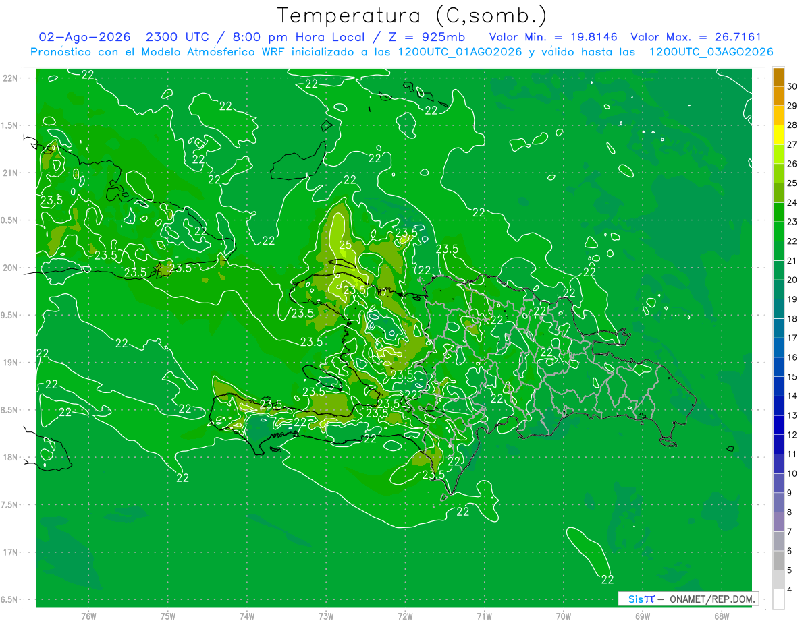This screenshot has width=810, height=625.
Task: Click "8:00 pm Hora Local" text
Action: point(296,37)
